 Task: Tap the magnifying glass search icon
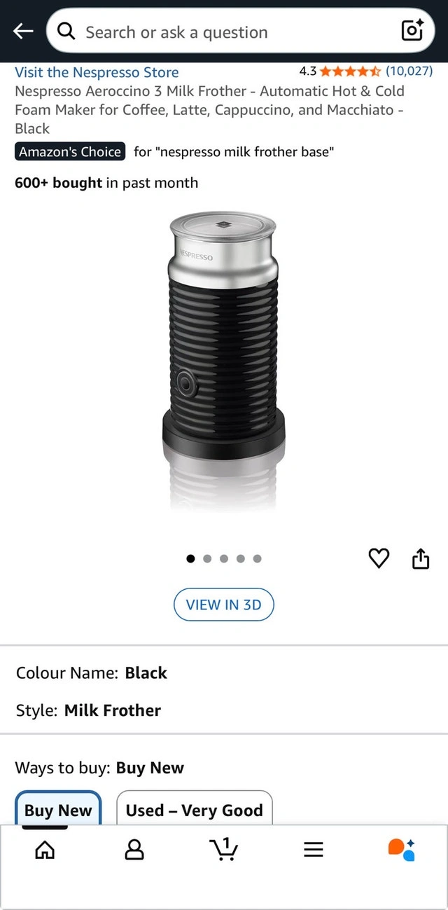pos(66,32)
